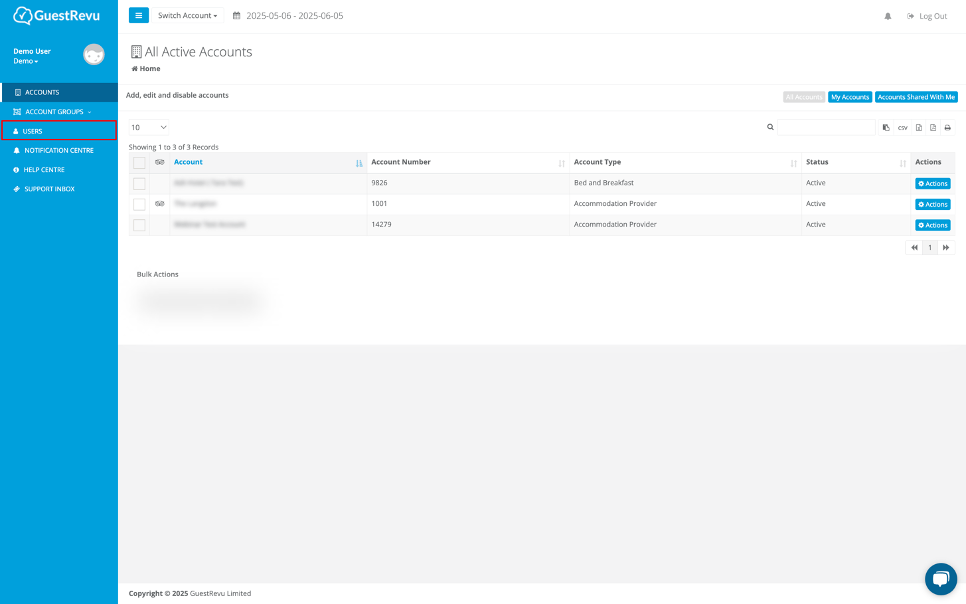Image resolution: width=966 pixels, height=604 pixels.
Task: Click the copy-to-clipboard export icon
Action: click(886, 127)
